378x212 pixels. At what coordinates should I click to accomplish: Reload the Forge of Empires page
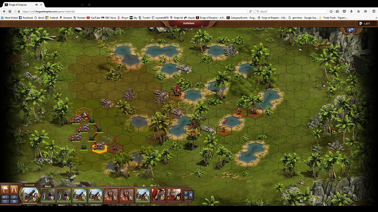click(250, 11)
